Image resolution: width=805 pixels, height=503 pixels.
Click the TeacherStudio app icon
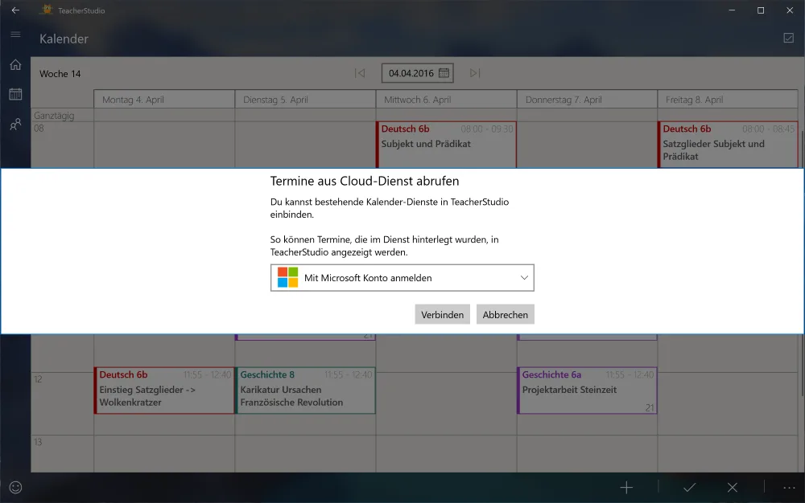[47, 10]
